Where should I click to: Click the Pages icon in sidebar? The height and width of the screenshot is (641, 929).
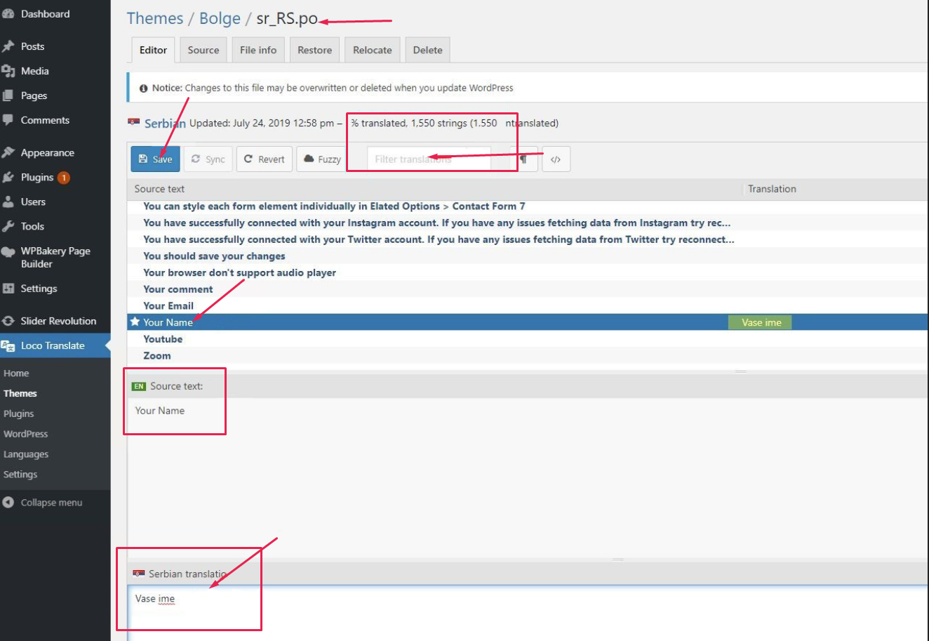pyautogui.click(x=8, y=95)
